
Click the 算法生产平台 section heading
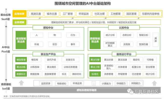(x=48, y=54)
